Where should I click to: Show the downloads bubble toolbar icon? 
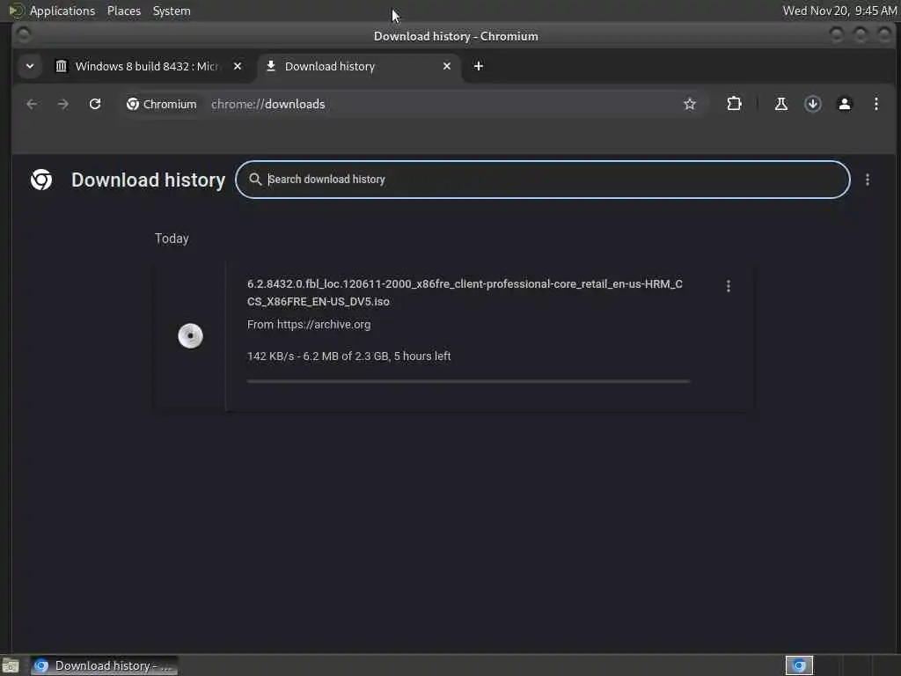pyautogui.click(x=812, y=104)
